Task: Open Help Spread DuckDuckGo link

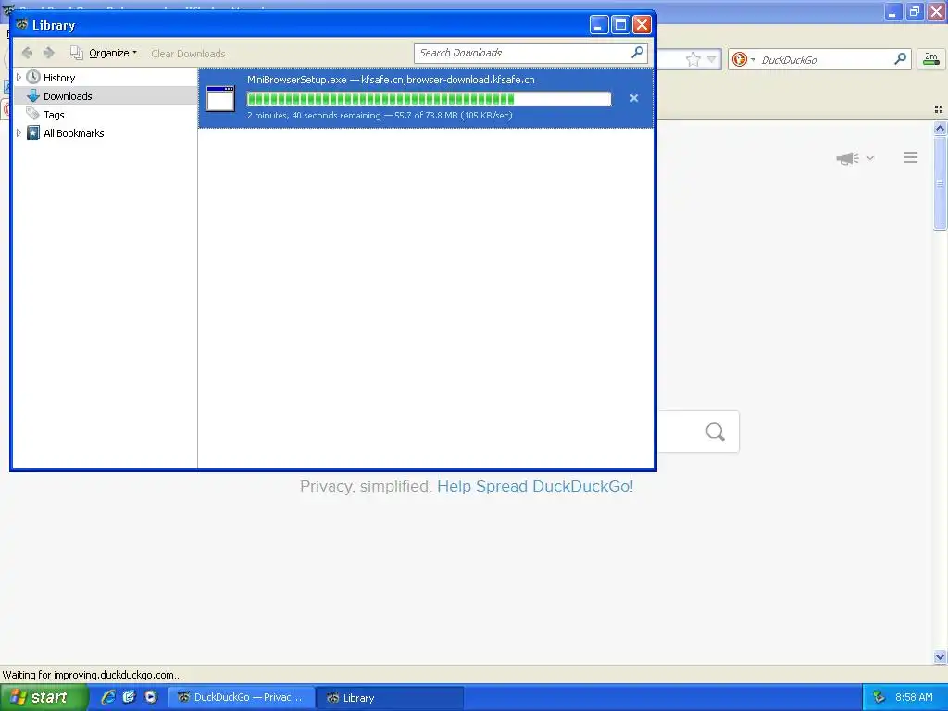Action: point(535,487)
